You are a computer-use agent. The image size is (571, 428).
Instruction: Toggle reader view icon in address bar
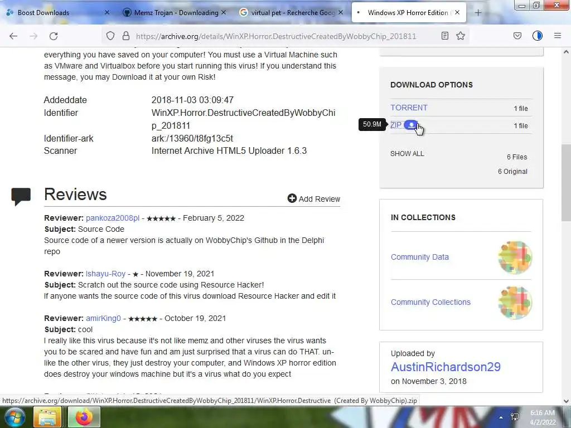coord(444,36)
